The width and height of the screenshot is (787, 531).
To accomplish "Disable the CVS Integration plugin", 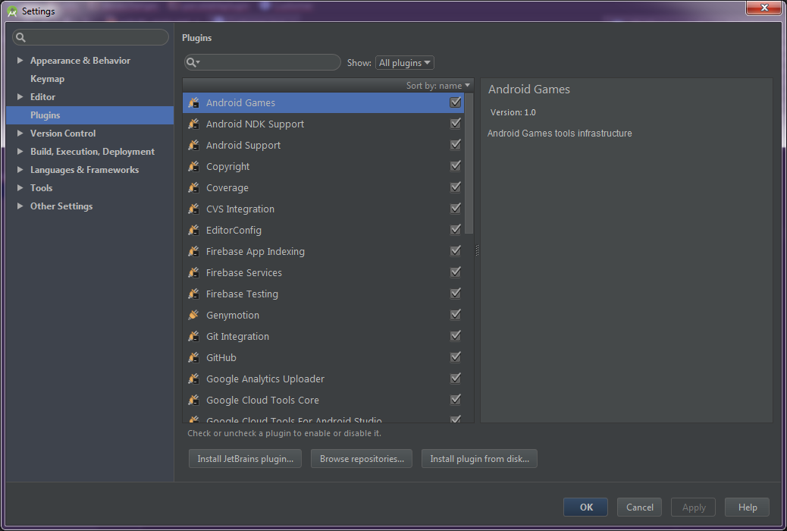I will point(455,208).
